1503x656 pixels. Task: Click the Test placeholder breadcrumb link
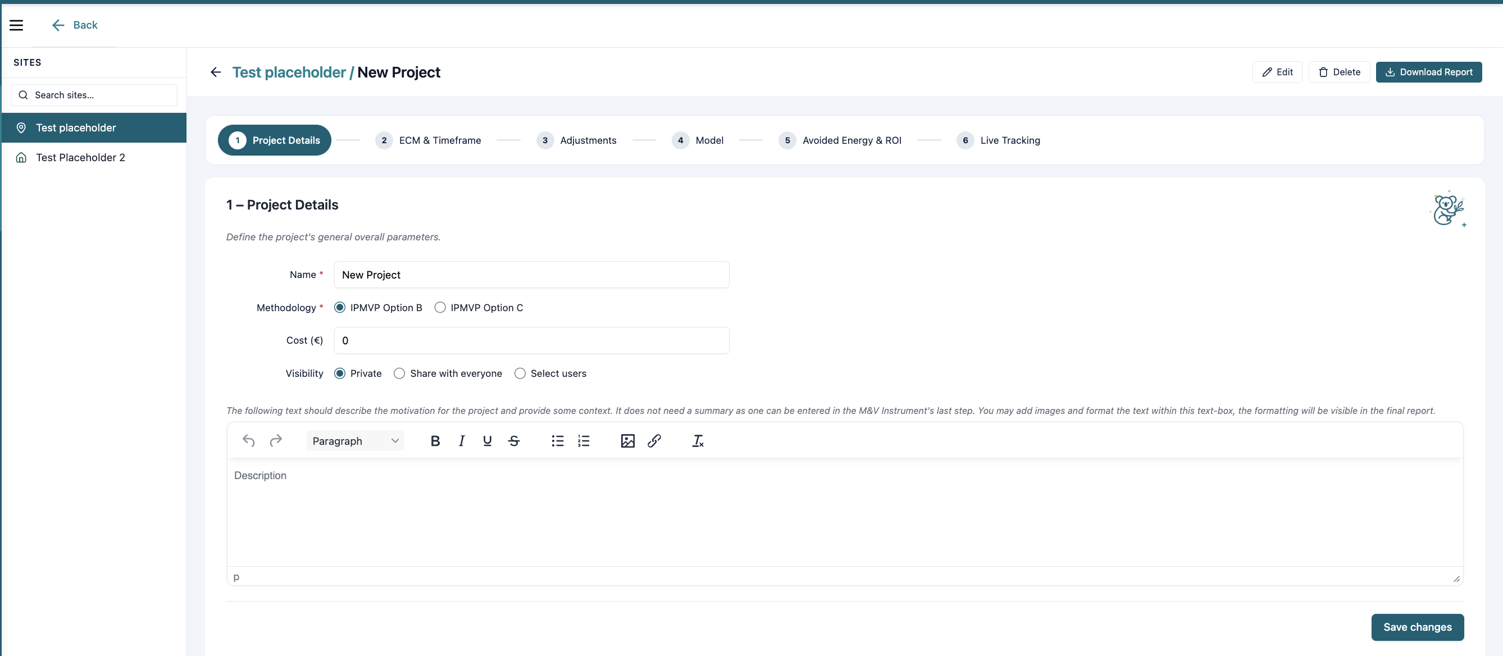[x=289, y=72]
